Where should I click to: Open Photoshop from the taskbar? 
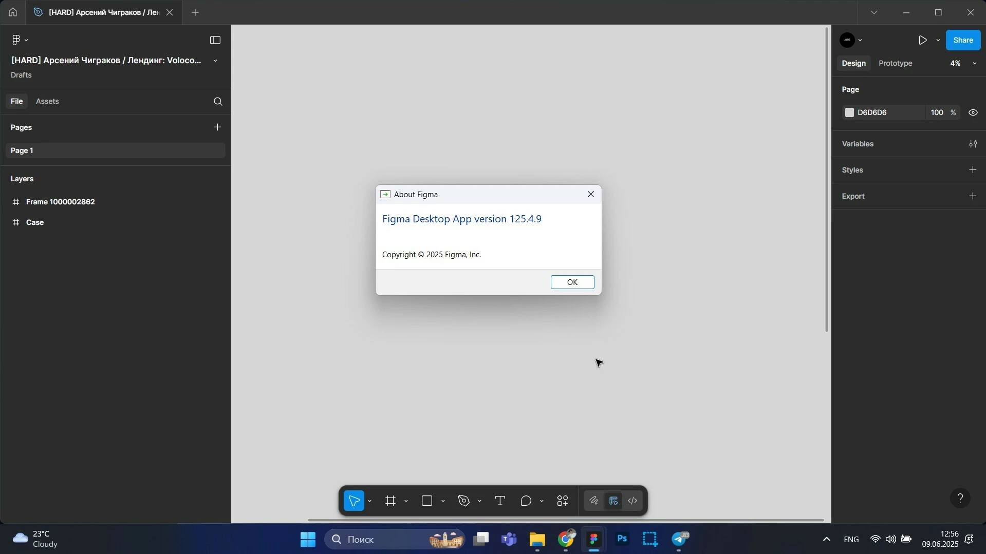coord(622,540)
